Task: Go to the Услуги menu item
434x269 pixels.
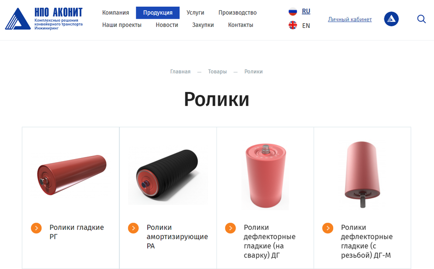Action: tap(195, 13)
